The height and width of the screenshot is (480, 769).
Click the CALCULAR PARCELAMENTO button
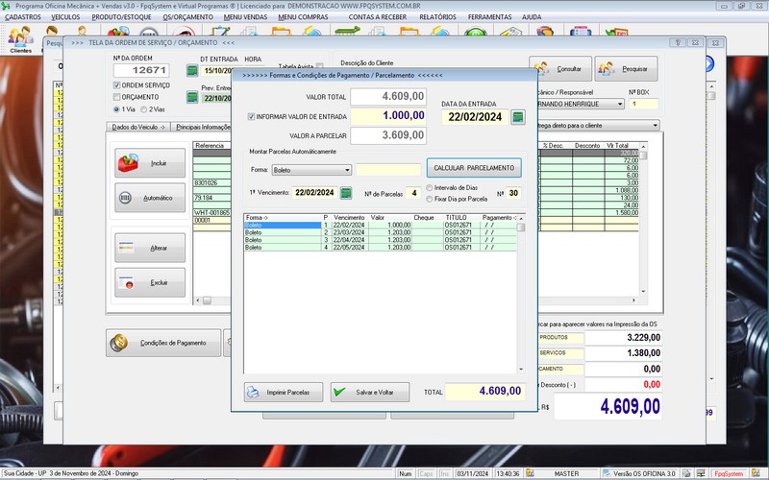pos(474,167)
